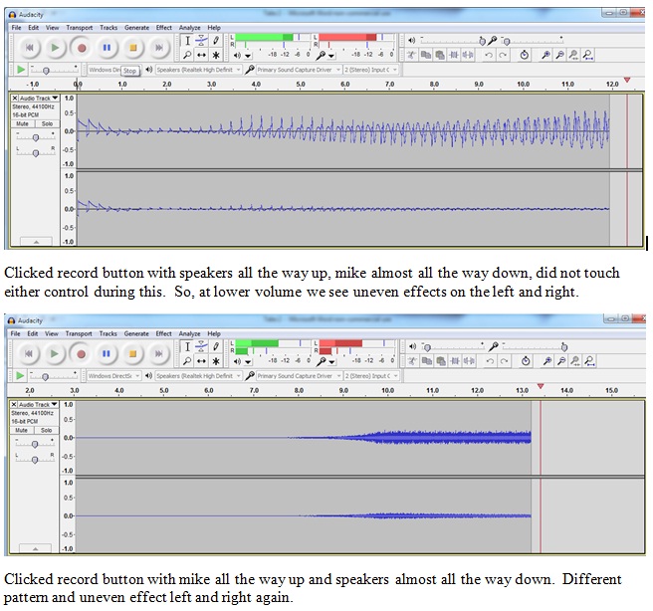The image size is (653, 611).
Task: Click the upper-channel waveform in the lower window's track
Action: pyautogui.click(x=304, y=438)
